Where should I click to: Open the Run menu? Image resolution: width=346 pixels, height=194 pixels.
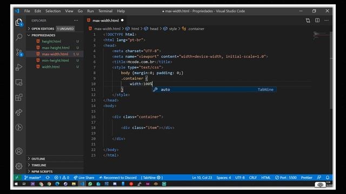coord(90,11)
